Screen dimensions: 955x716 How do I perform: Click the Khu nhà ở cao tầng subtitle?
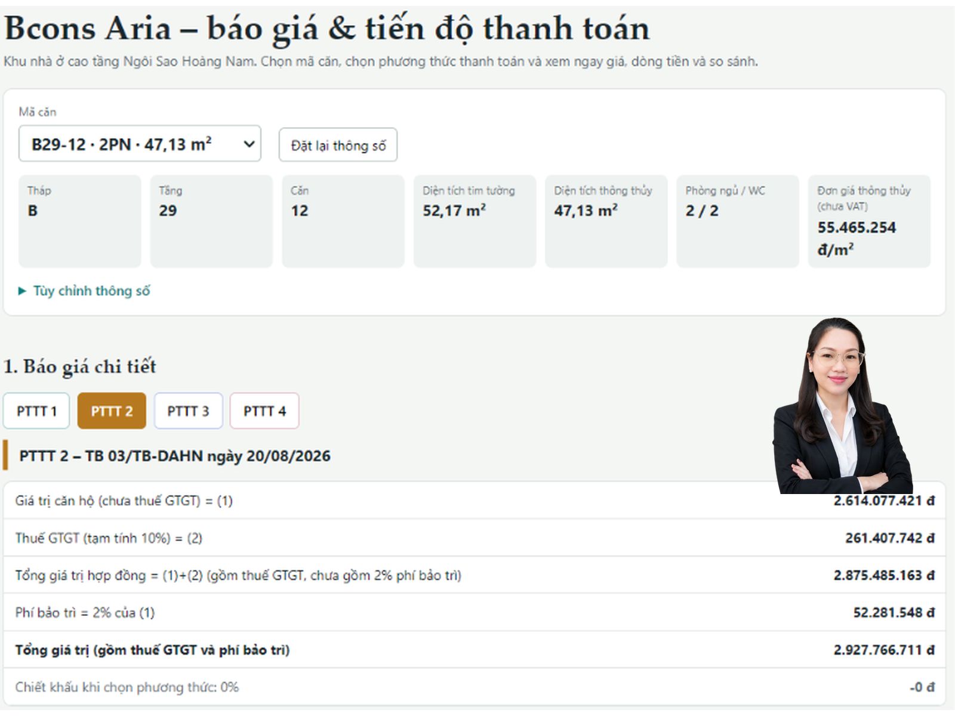coord(381,61)
